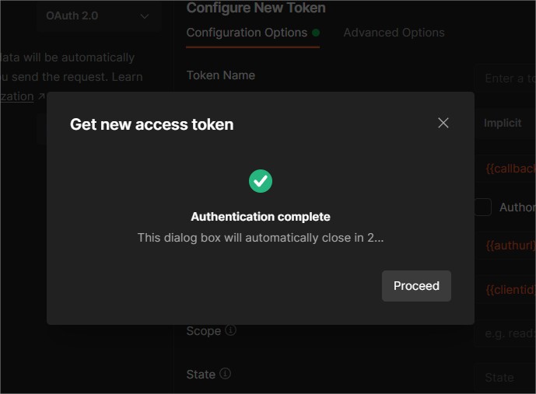Click the info icon beside State
Viewport: 536px width, 394px height.
226,374
